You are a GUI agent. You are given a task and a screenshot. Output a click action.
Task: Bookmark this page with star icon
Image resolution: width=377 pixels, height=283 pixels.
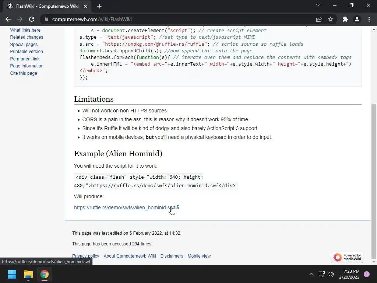tap(331, 19)
